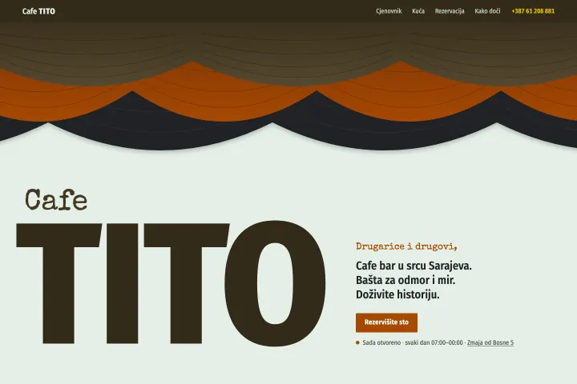
Task: Click the line Bašta za odmor i mir.
Action: click(x=406, y=280)
